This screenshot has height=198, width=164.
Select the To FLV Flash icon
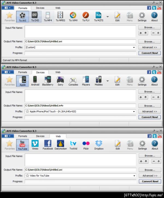86,17
